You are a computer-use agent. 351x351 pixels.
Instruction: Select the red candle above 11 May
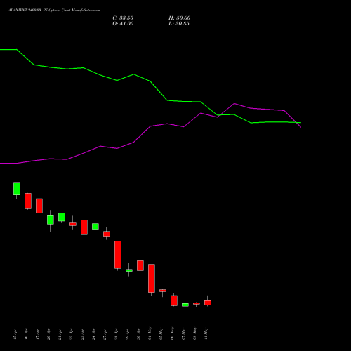point(208,303)
